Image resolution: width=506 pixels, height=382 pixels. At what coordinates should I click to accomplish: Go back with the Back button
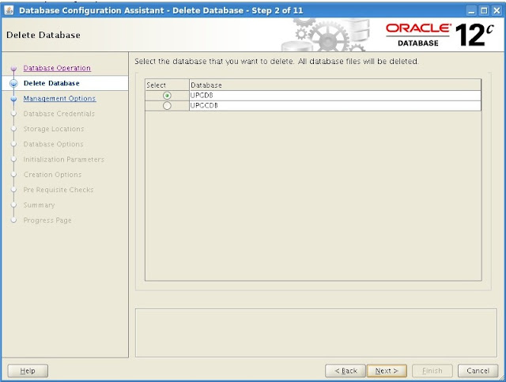pos(346,371)
